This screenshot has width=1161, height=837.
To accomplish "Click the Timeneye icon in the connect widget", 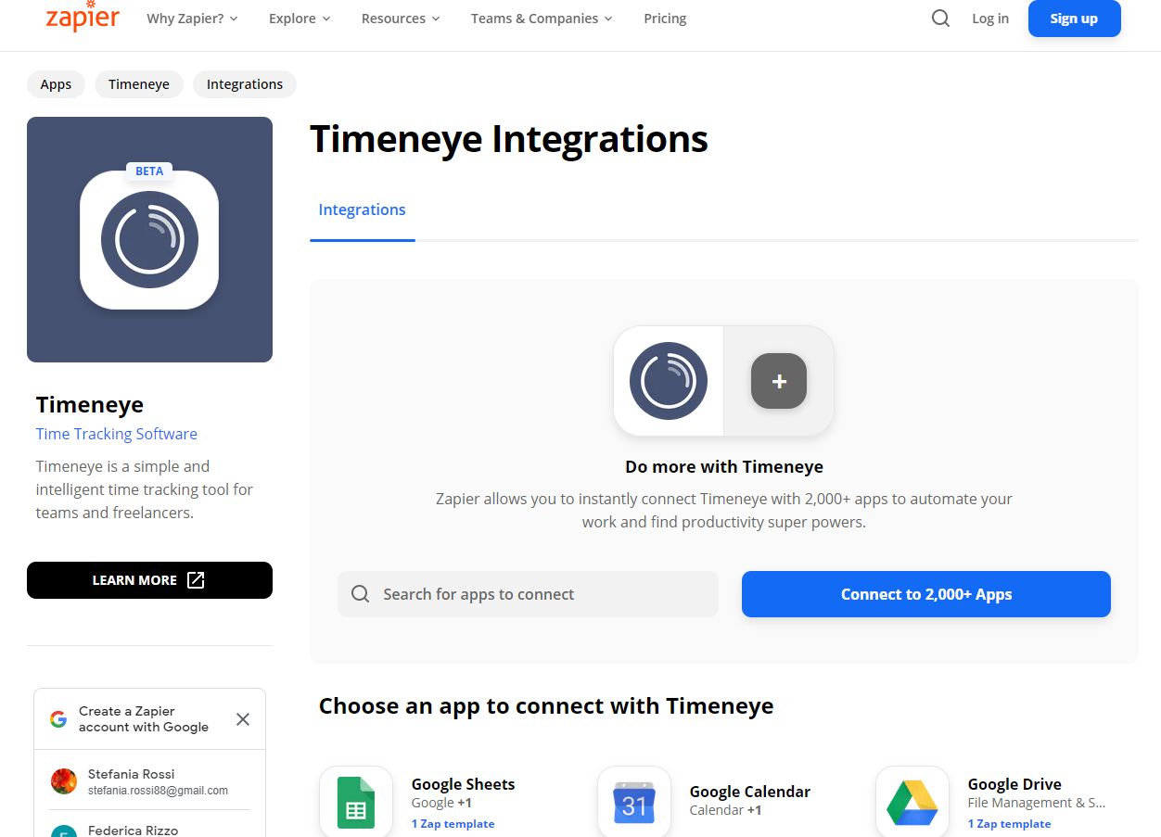I will click(x=669, y=381).
